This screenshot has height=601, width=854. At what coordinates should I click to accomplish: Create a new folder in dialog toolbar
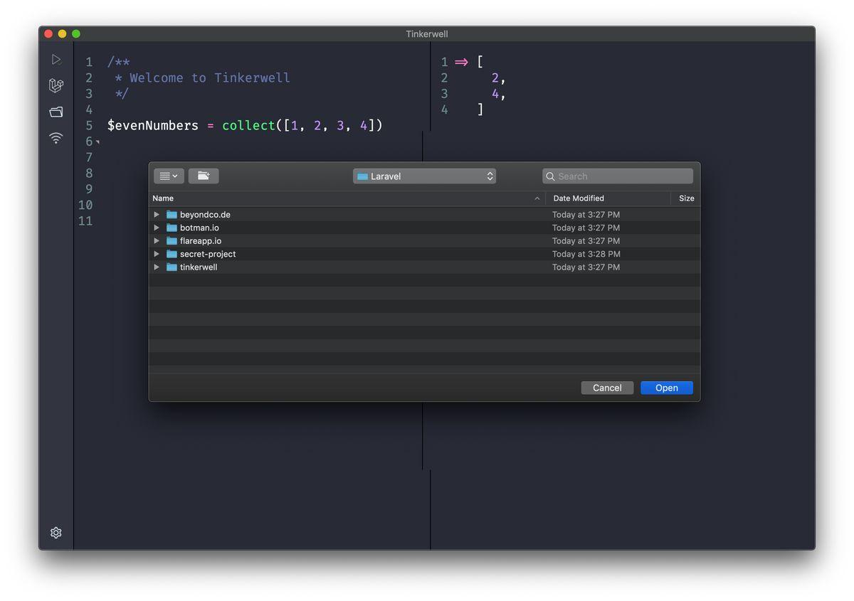click(x=204, y=176)
